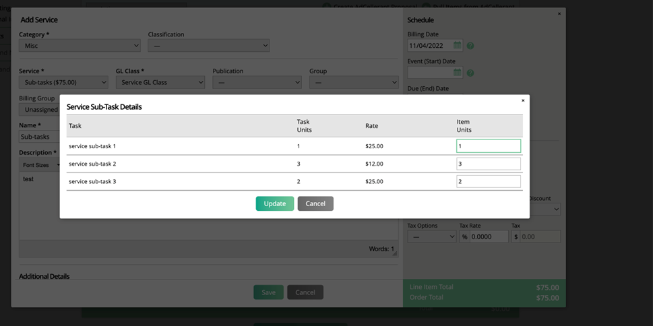Open the Billing Date calendar picker
This screenshot has height=326, width=653.
pos(457,46)
